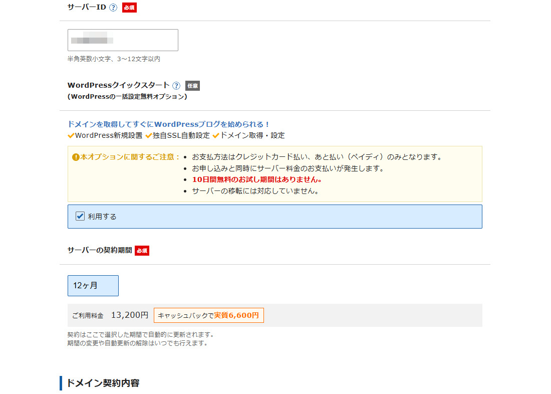Click the checkmark icon before ドメイン取得・設定
The width and height of the screenshot is (551, 394).
(x=216, y=136)
